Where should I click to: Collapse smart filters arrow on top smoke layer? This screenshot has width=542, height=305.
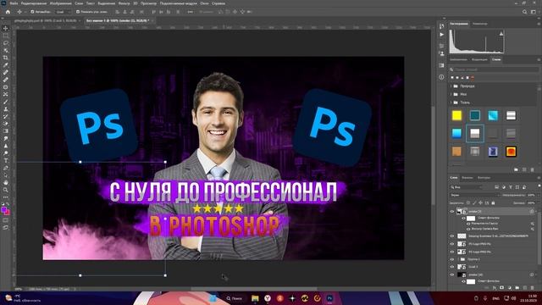[536, 211]
